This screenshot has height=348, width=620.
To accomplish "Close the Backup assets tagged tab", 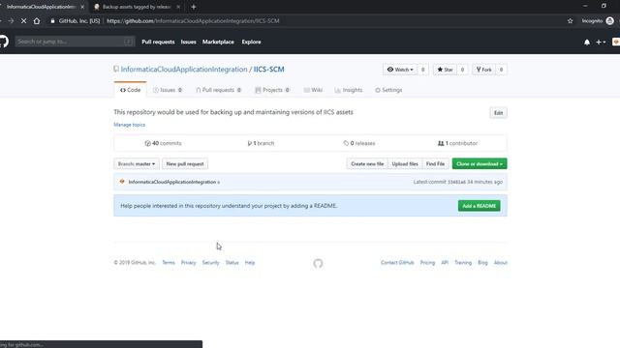I will point(178,7).
